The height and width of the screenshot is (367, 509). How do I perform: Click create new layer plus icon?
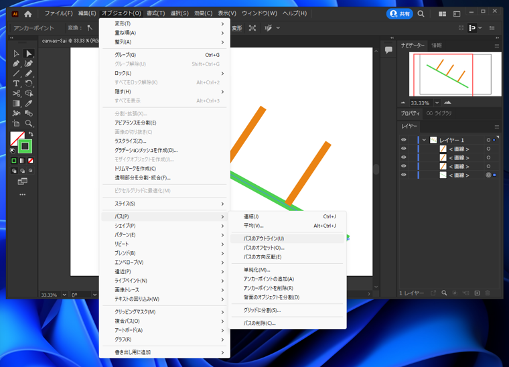pos(477,293)
